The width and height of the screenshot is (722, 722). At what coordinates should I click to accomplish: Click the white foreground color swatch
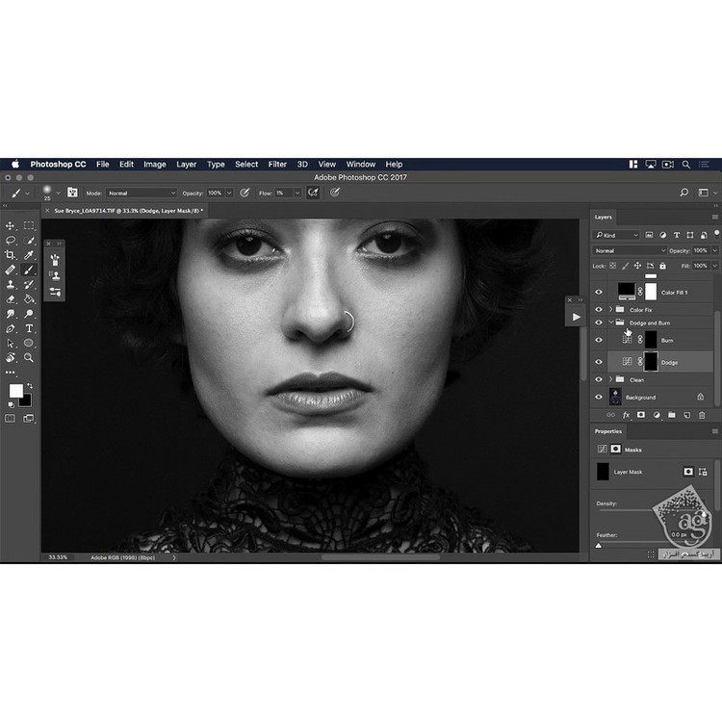coord(15,390)
